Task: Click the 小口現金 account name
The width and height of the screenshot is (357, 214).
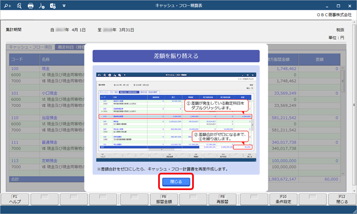Action: pyautogui.click(x=50, y=93)
